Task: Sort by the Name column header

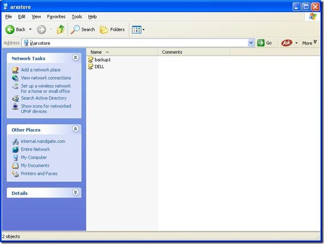Action: 122,52
